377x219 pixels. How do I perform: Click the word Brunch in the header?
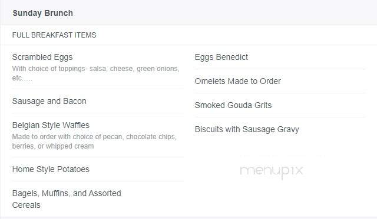click(58, 13)
